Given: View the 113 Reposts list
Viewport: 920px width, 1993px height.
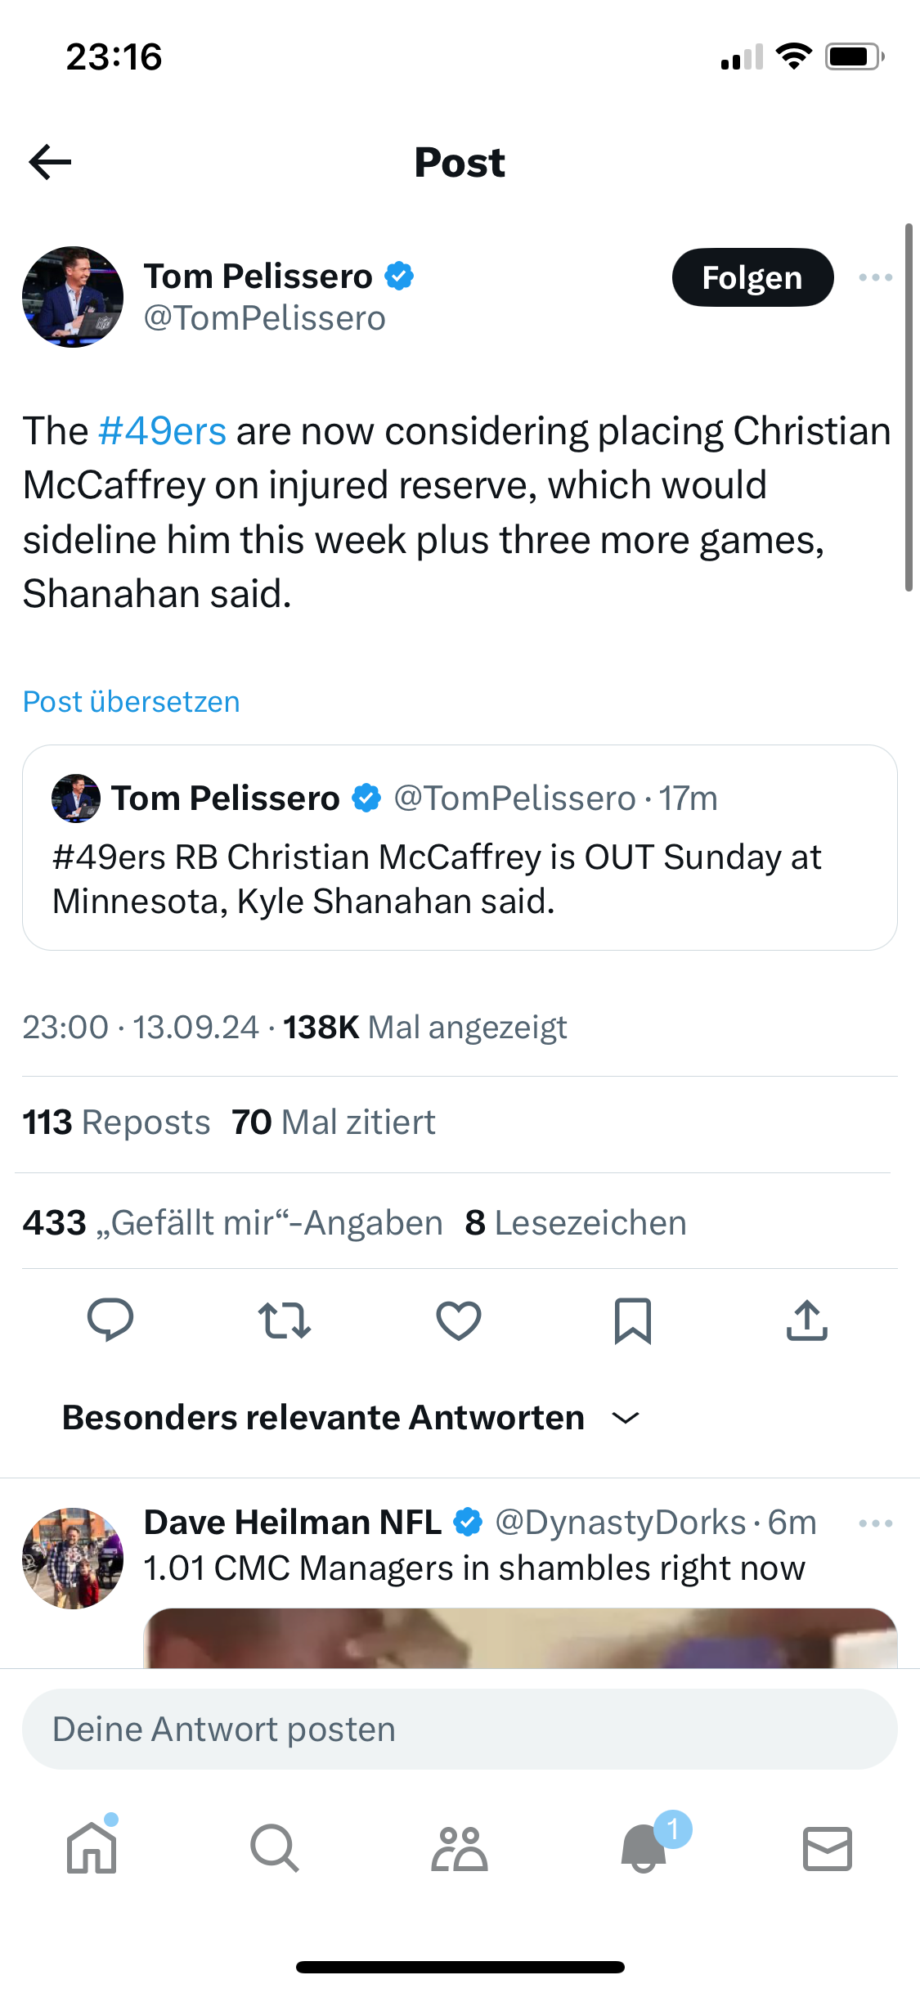Looking at the screenshot, I should (117, 1122).
